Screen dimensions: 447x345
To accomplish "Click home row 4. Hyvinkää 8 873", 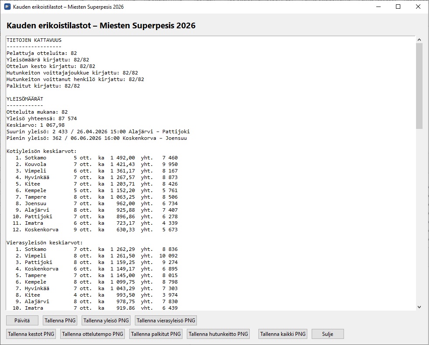I will click(x=96, y=177).
